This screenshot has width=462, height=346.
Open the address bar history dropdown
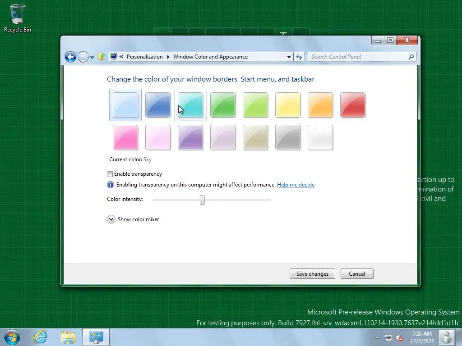289,57
